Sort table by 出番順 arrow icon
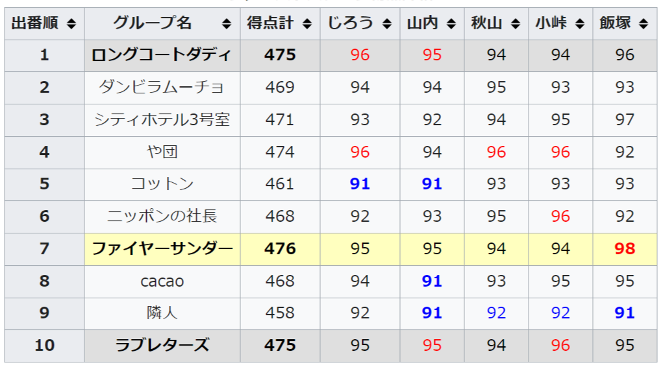The height and width of the screenshot is (367, 663). (71, 23)
